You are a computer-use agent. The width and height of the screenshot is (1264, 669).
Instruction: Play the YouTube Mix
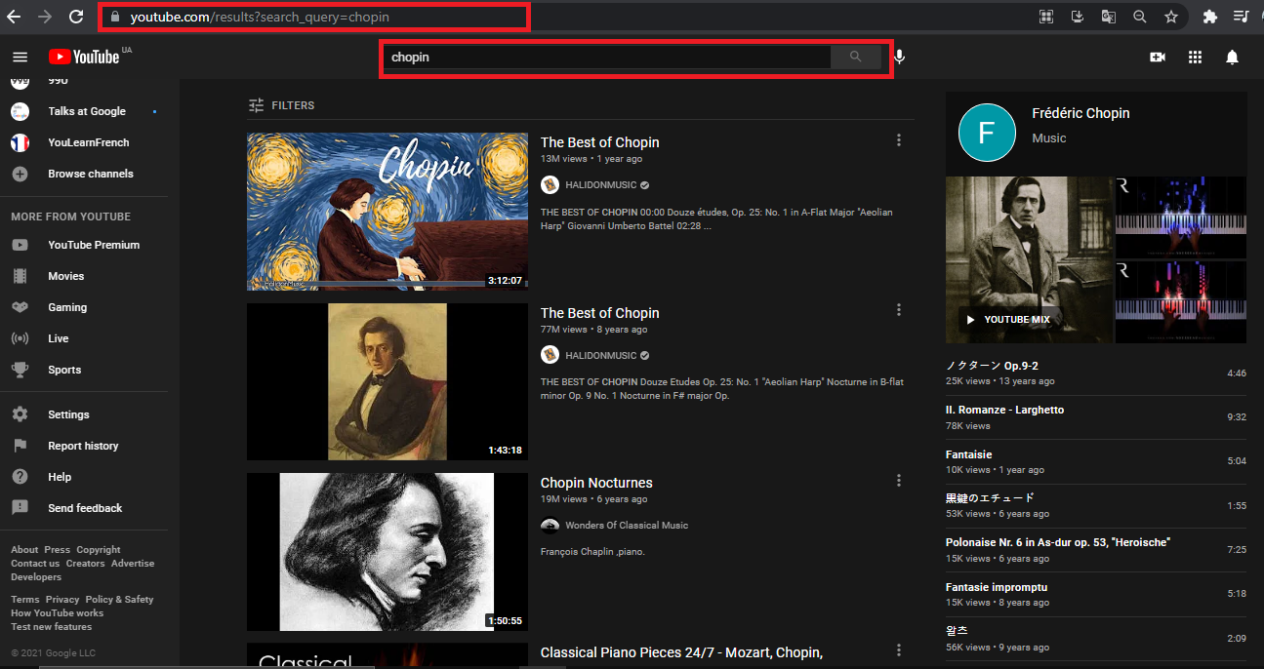click(1009, 320)
